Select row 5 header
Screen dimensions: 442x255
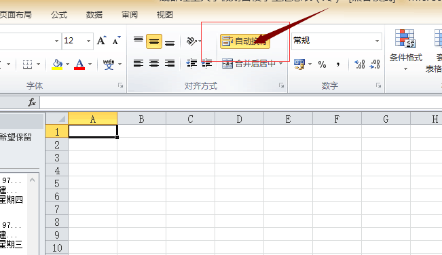(57, 183)
